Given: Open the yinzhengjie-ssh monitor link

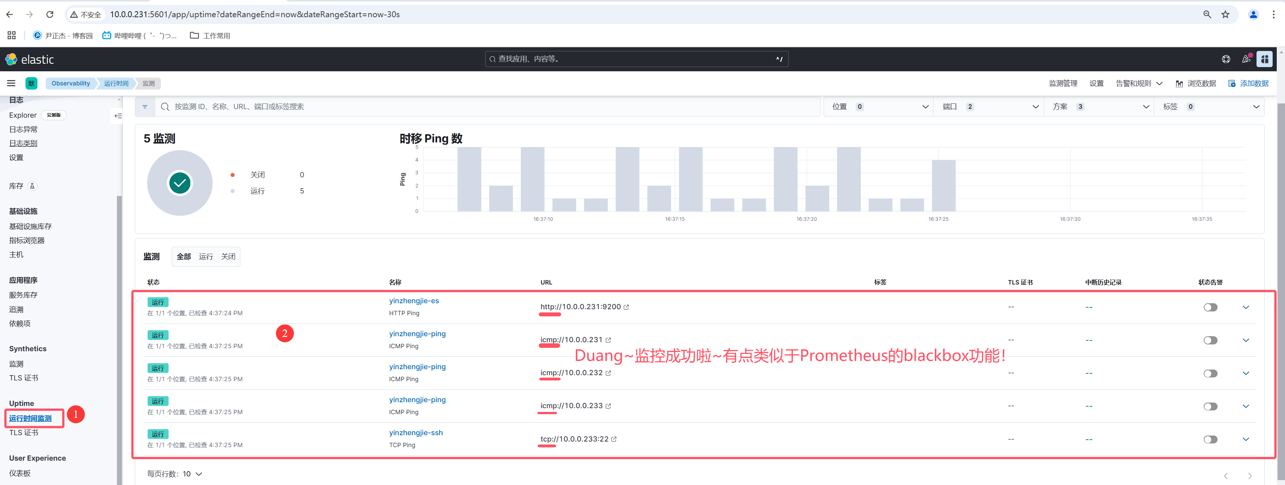Looking at the screenshot, I should (x=416, y=433).
